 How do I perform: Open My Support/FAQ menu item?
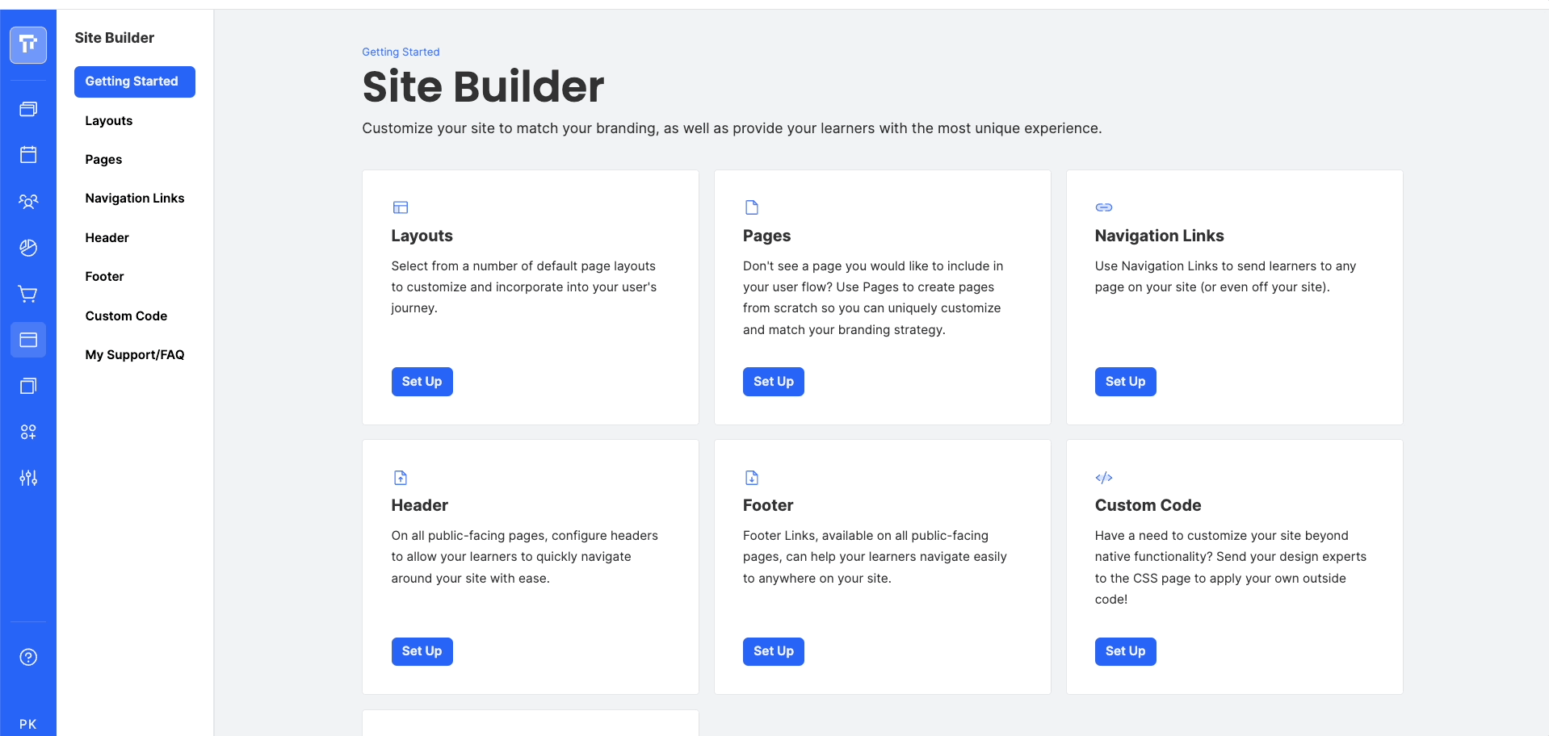point(135,355)
